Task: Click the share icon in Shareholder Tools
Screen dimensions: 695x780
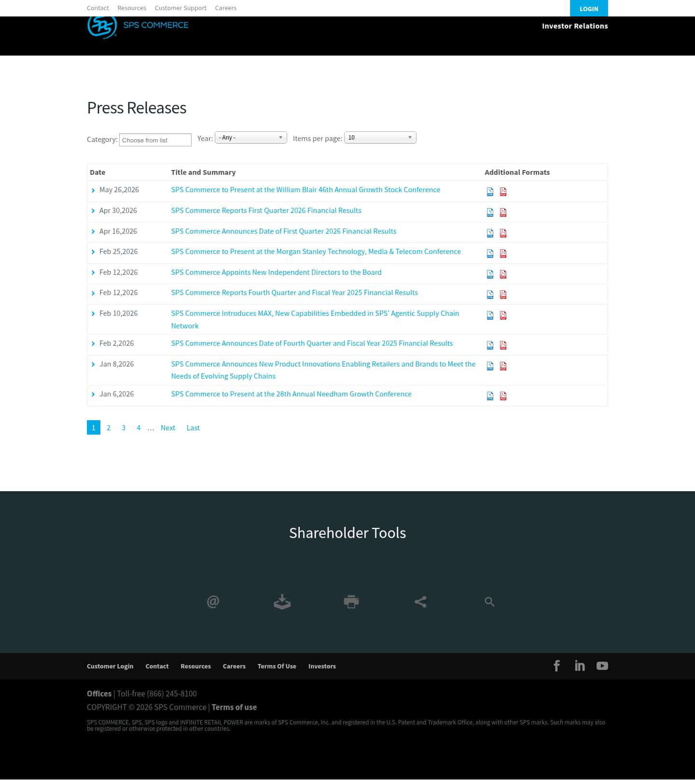Action: point(420,602)
